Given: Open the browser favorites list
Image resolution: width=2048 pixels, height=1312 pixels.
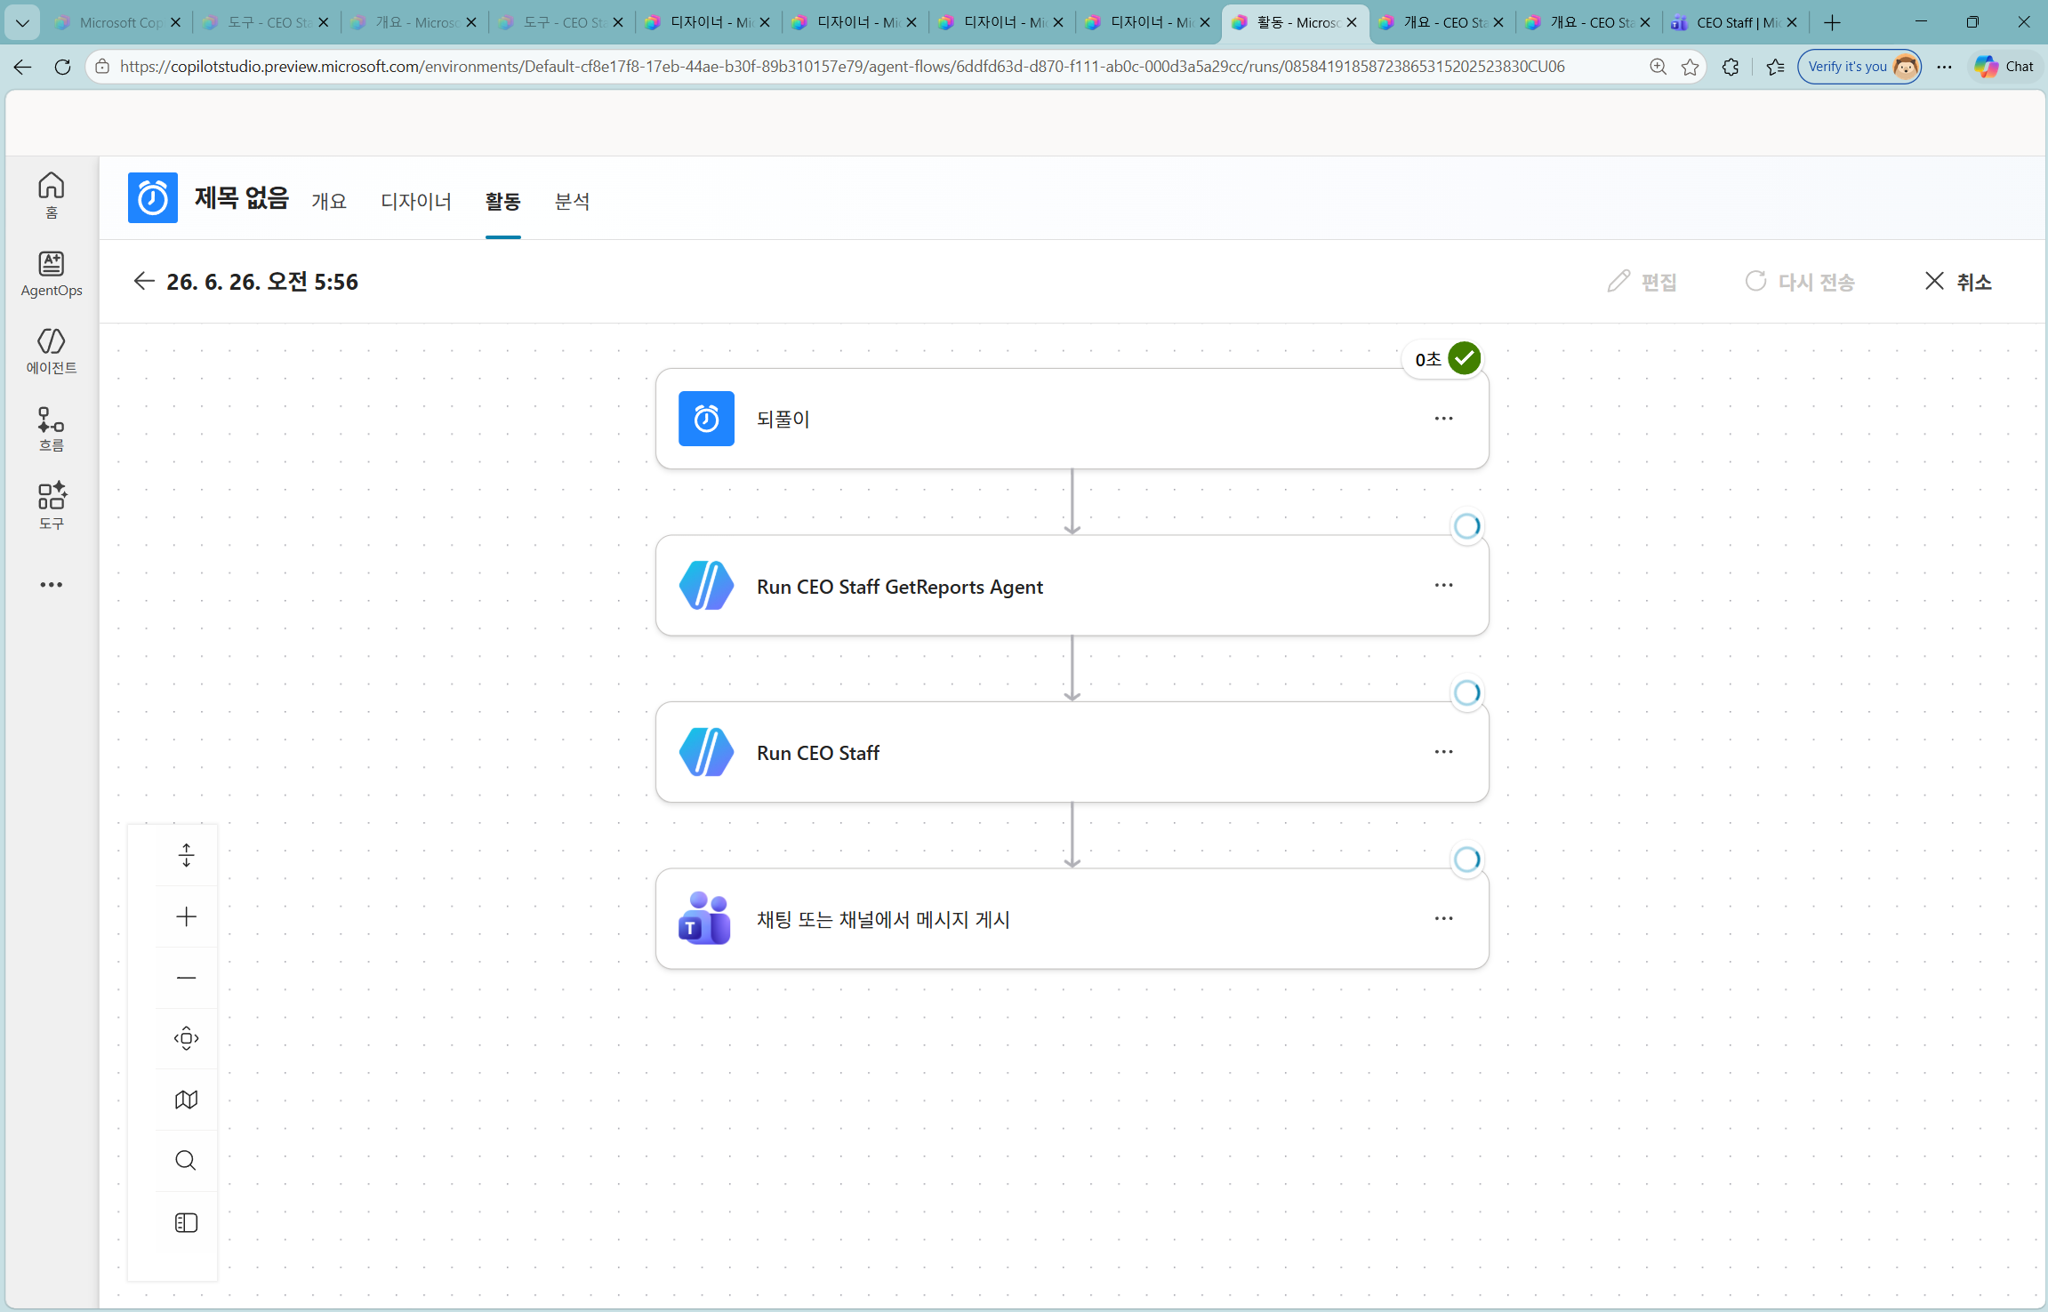Looking at the screenshot, I should pyautogui.click(x=1776, y=67).
